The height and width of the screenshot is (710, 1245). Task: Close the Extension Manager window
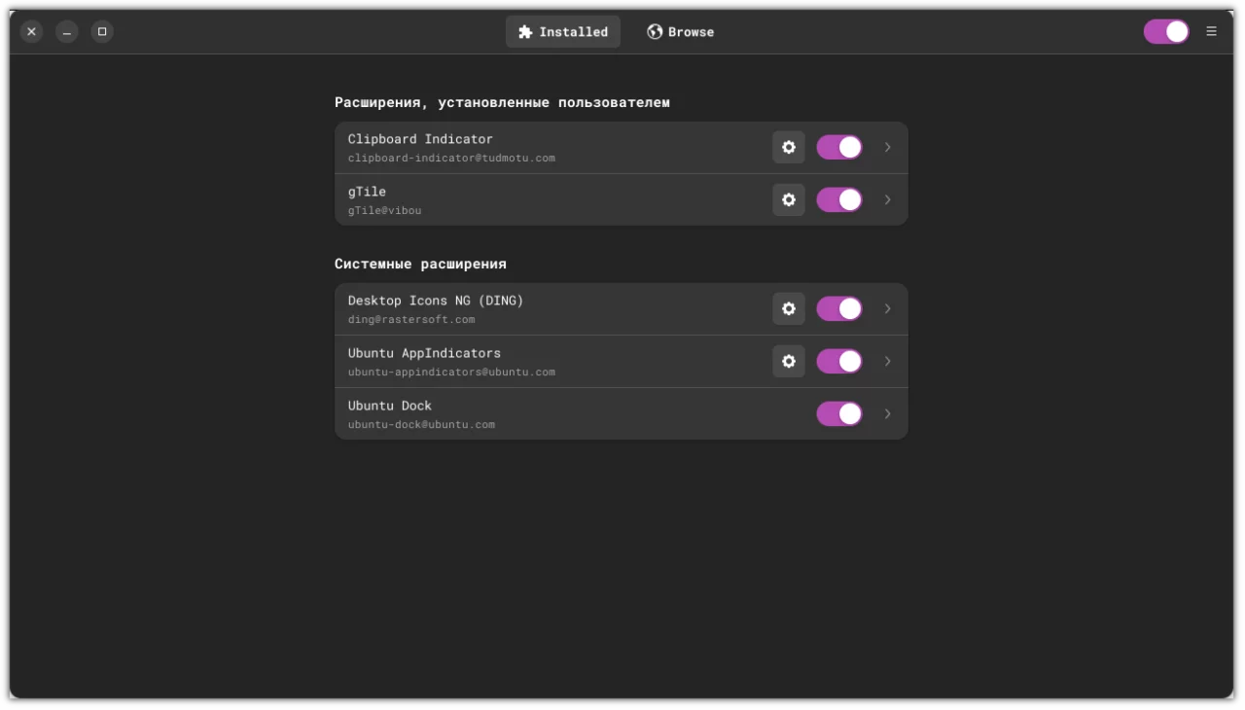point(31,31)
